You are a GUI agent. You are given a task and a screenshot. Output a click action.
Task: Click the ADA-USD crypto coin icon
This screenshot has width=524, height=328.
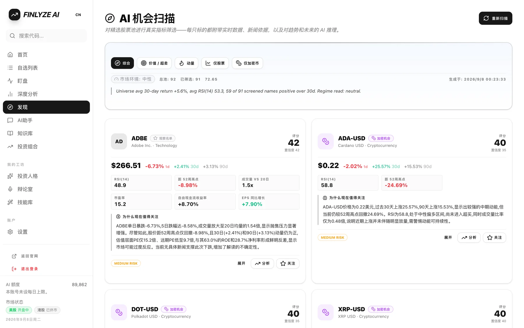(x=325, y=141)
